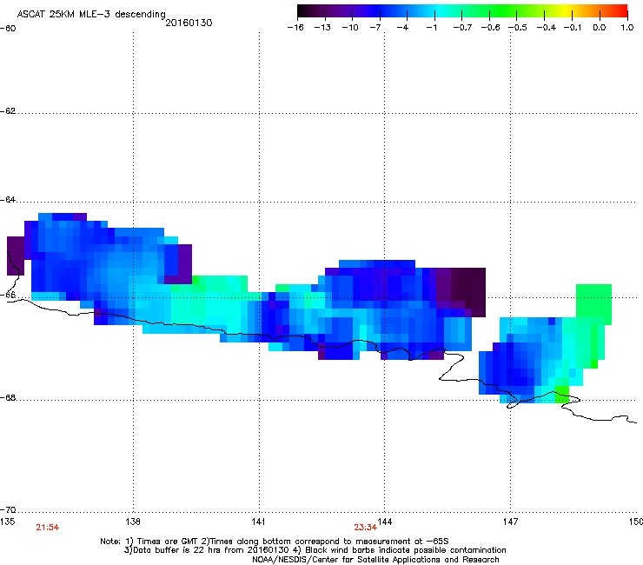Click the note 'Times are GMT' line
Viewport: 643px width, 565px height.
(275, 542)
